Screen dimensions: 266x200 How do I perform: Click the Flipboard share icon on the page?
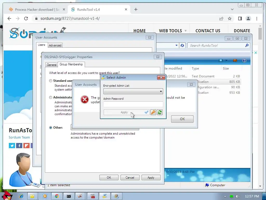(26, 146)
